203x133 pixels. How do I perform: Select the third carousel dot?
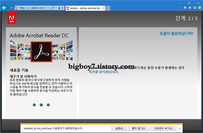48,105
